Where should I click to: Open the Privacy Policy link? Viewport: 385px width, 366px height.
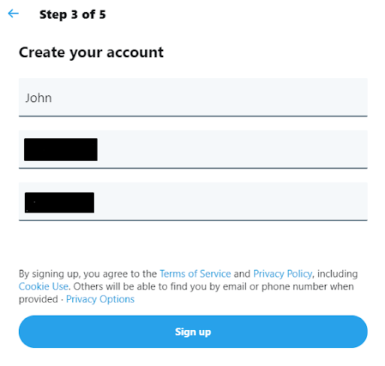283,274
